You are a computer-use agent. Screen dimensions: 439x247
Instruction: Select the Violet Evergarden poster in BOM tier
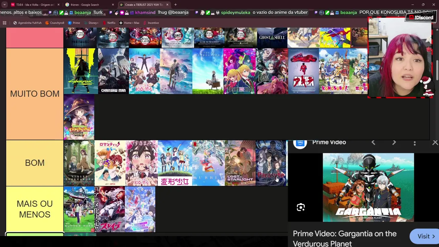point(79,163)
